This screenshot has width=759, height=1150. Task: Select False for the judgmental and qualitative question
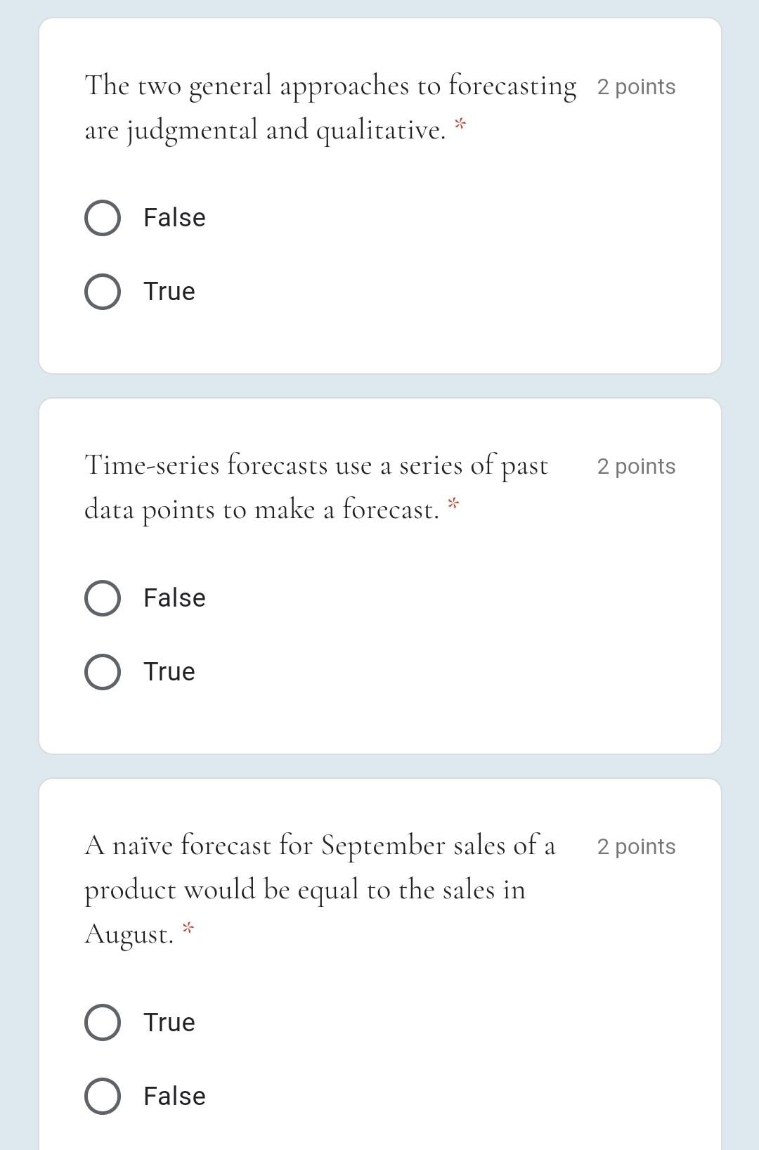coord(102,218)
